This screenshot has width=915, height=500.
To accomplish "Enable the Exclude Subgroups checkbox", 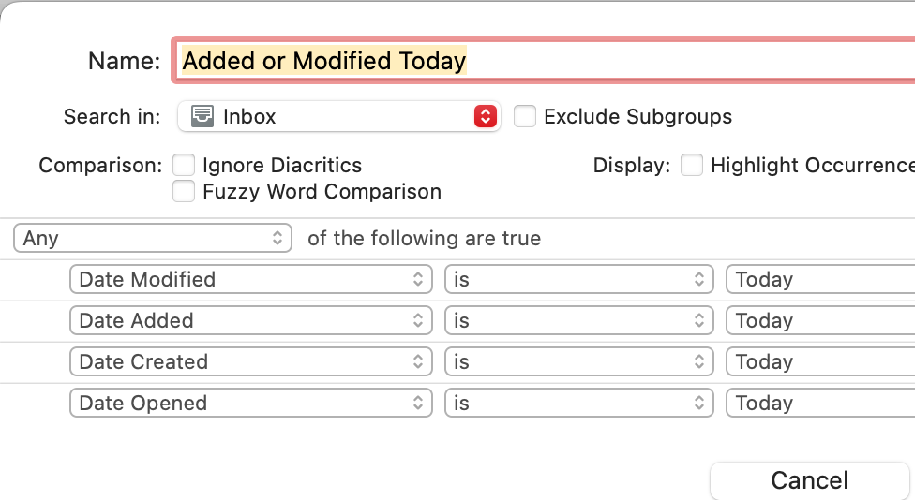I will [x=525, y=116].
